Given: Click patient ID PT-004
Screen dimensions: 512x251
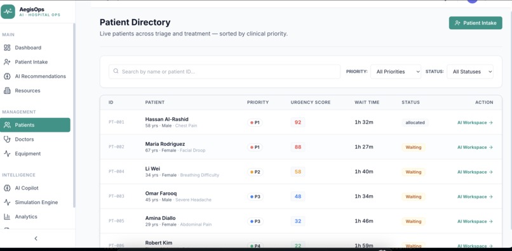Looking at the screenshot, I should click(116, 172).
